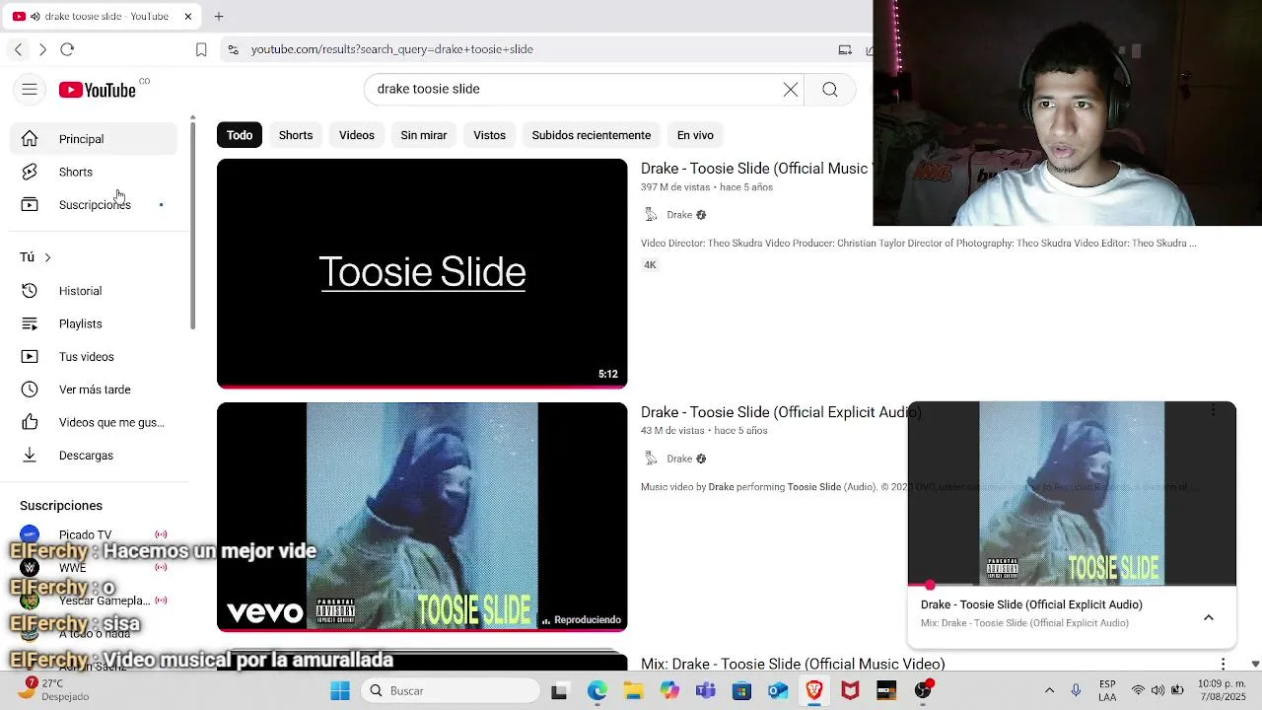Open options menu for Mix Drake result

1224,664
